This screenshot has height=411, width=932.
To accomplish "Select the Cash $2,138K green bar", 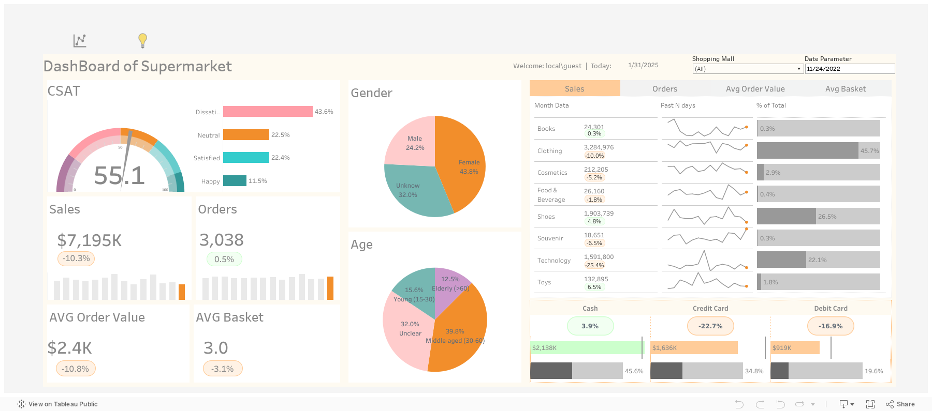I will tap(587, 348).
